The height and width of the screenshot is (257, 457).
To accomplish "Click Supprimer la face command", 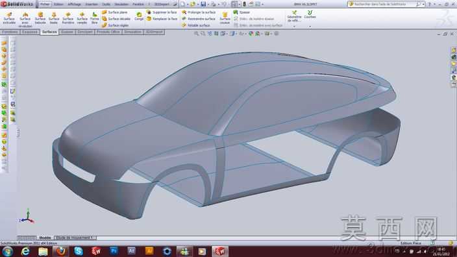I will coord(162,12).
